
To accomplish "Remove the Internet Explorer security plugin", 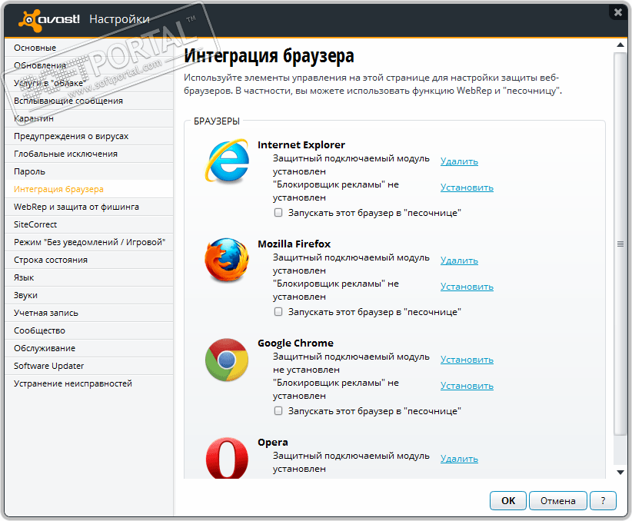I will tap(459, 161).
